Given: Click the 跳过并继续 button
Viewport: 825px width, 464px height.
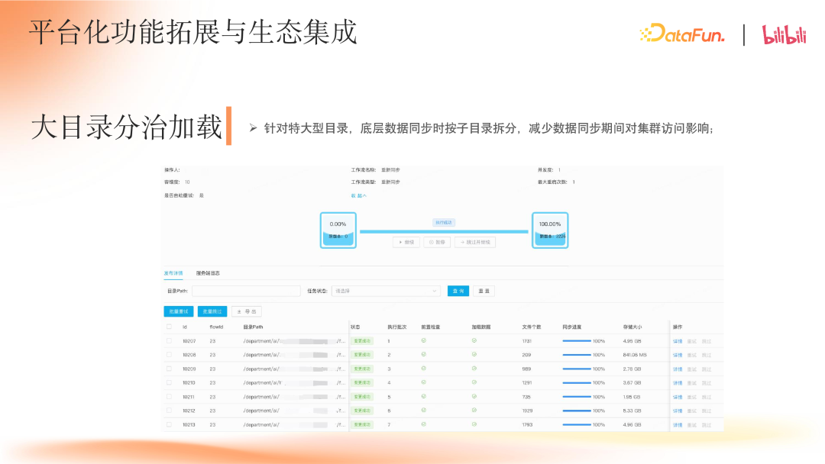Looking at the screenshot, I should (475, 242).
